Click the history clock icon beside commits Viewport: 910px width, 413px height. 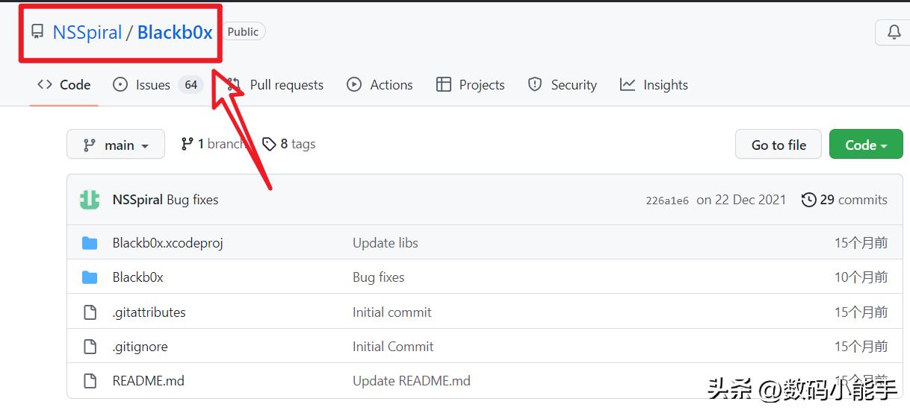[x=808, y=200]
